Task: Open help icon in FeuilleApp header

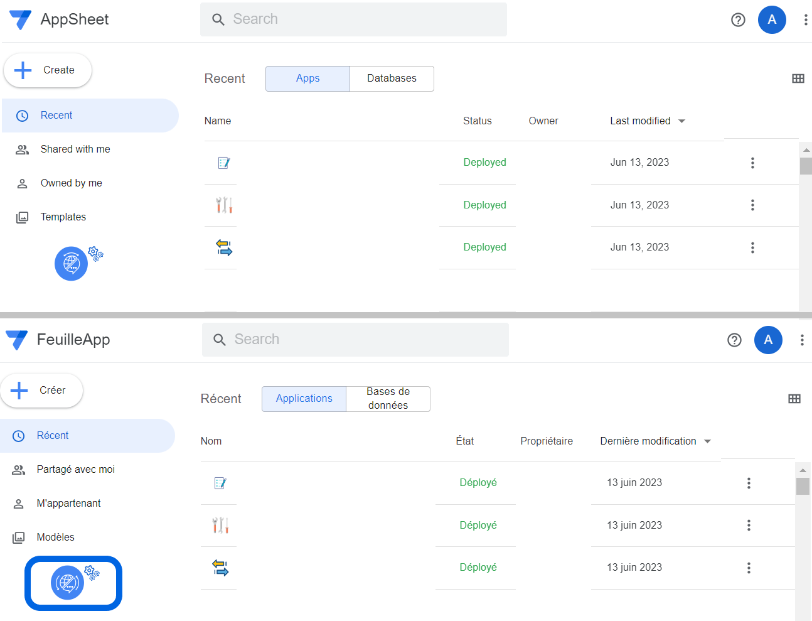Action: 735,340
